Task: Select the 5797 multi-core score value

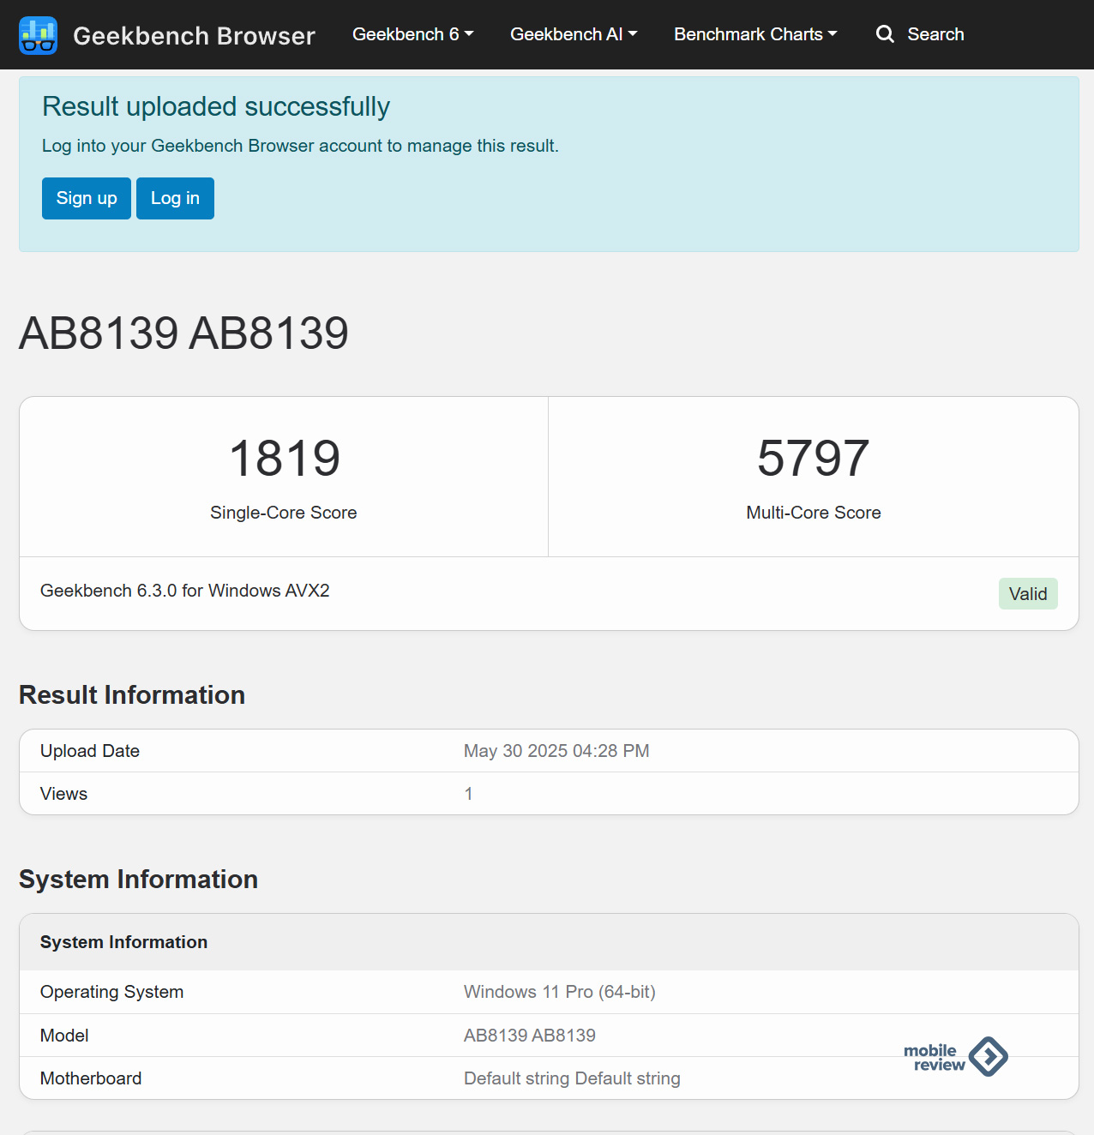Action: tap(814, 458)
